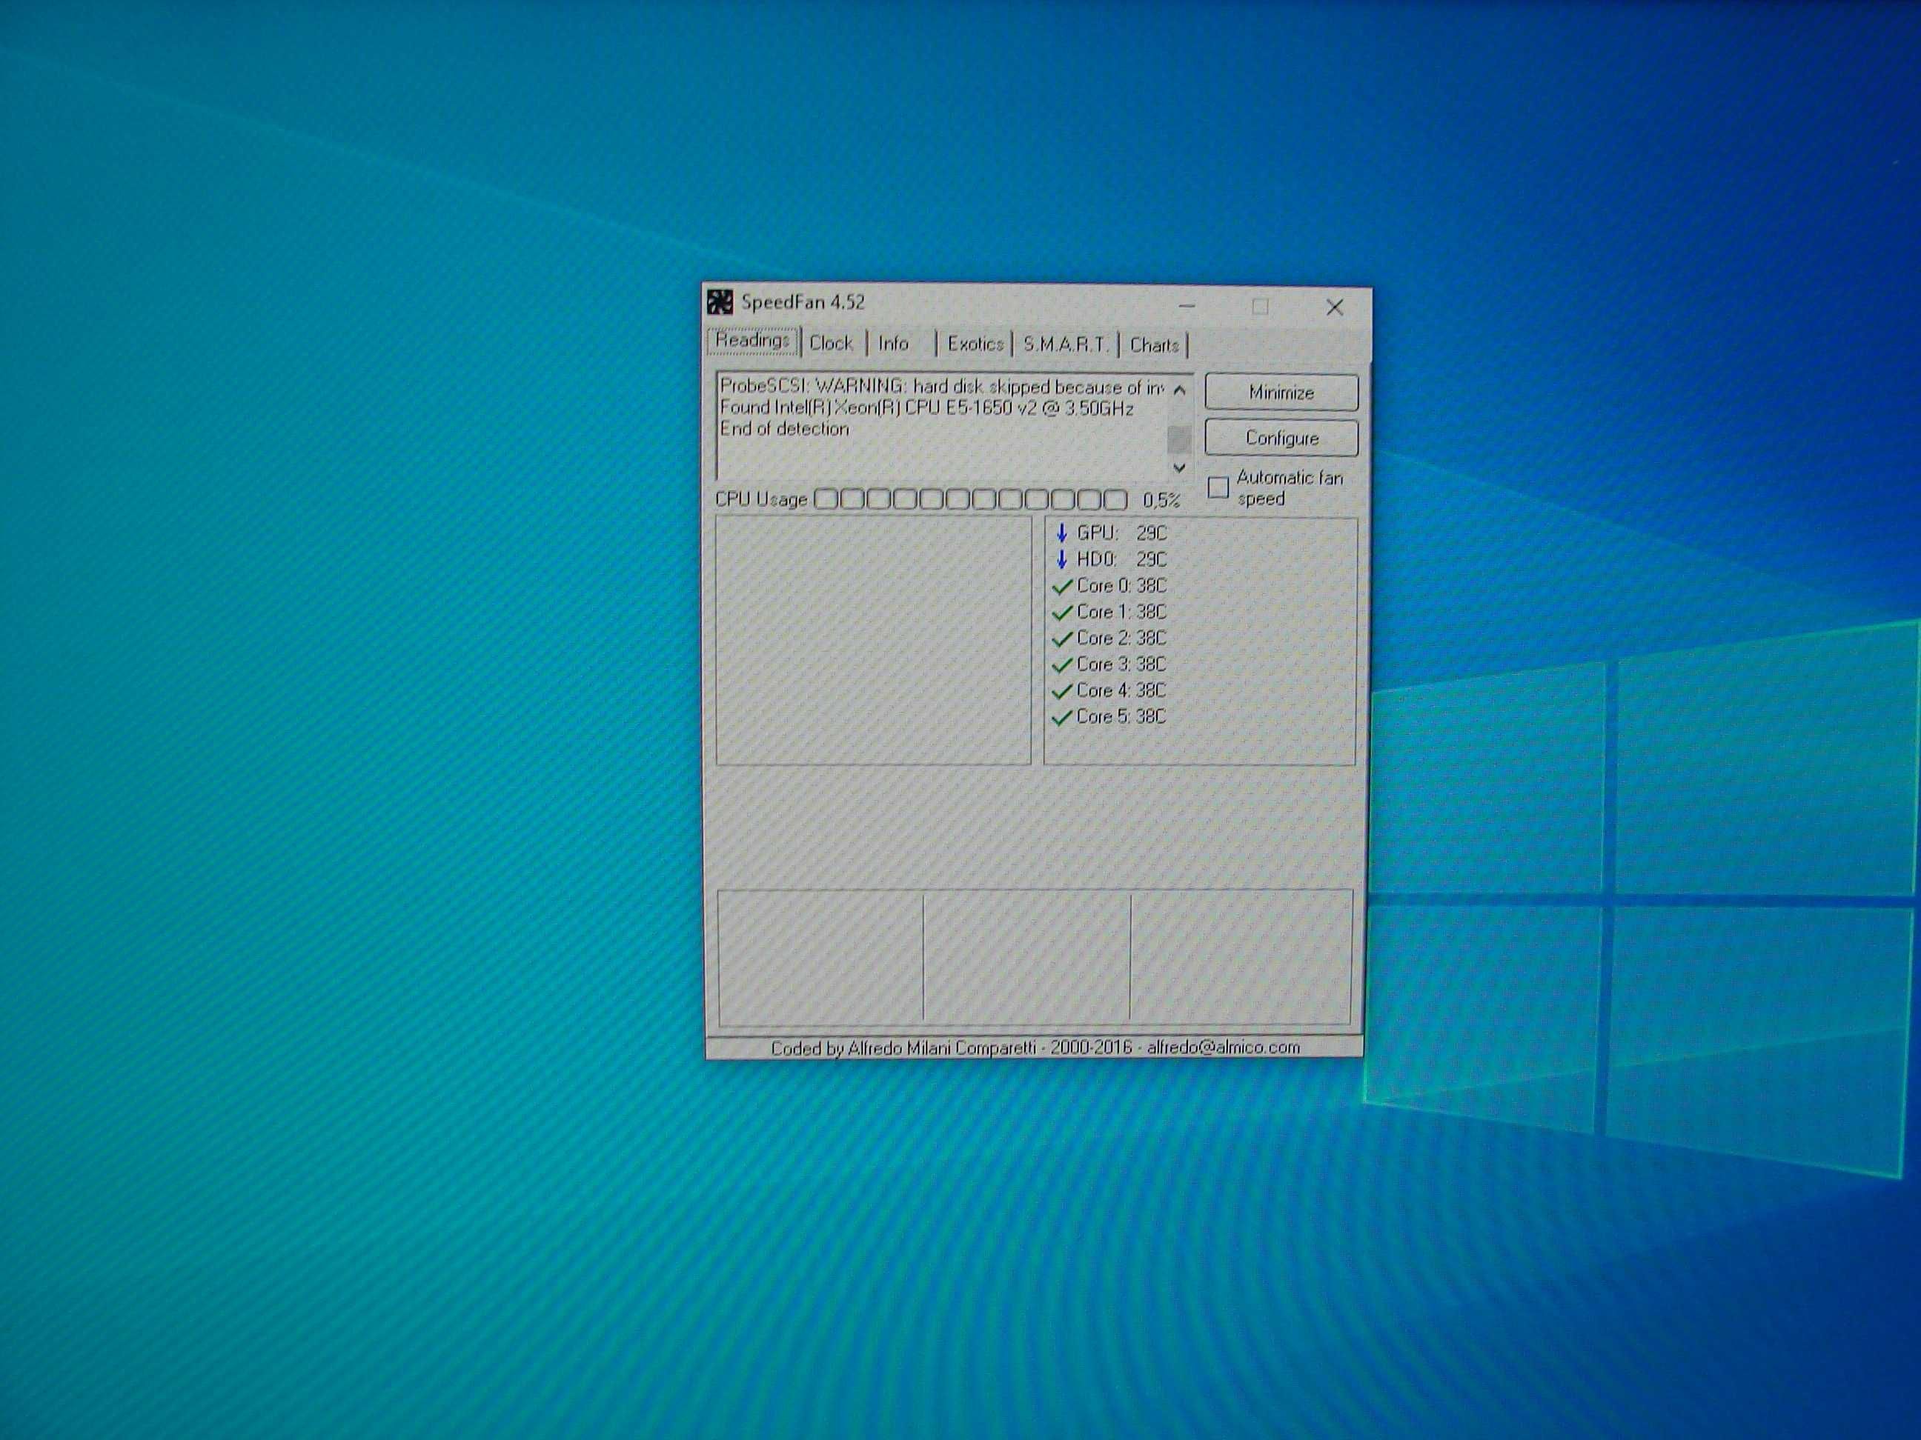Screen dimensions: 1921x1440
Task: Switch to the Exotics tab
Action: click(x=975, y=344)
